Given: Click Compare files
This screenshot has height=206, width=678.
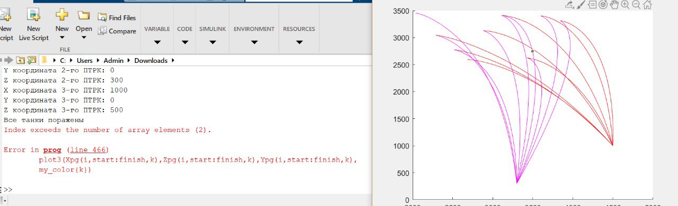Looking at the screenshot, I should click(117, 31).
